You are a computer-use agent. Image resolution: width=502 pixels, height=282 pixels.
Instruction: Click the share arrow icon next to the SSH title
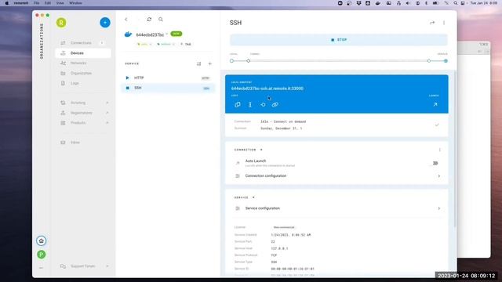[432, 23]
